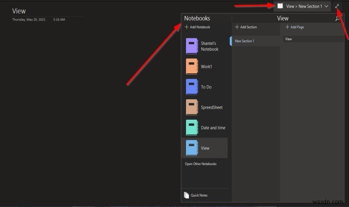Image resolution: width=349 pixels, height=207 pixels.
Task: Click the plus icon of Add Section
Action: tap(237, 27)
